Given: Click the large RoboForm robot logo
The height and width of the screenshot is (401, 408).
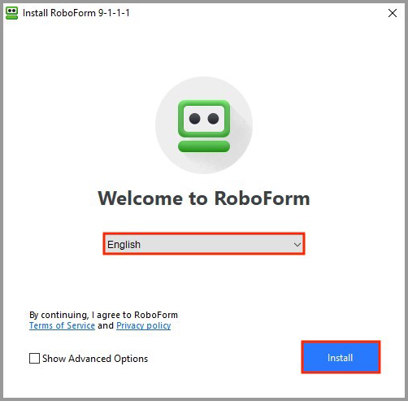Looking at the screenshot, I should 204,125.
